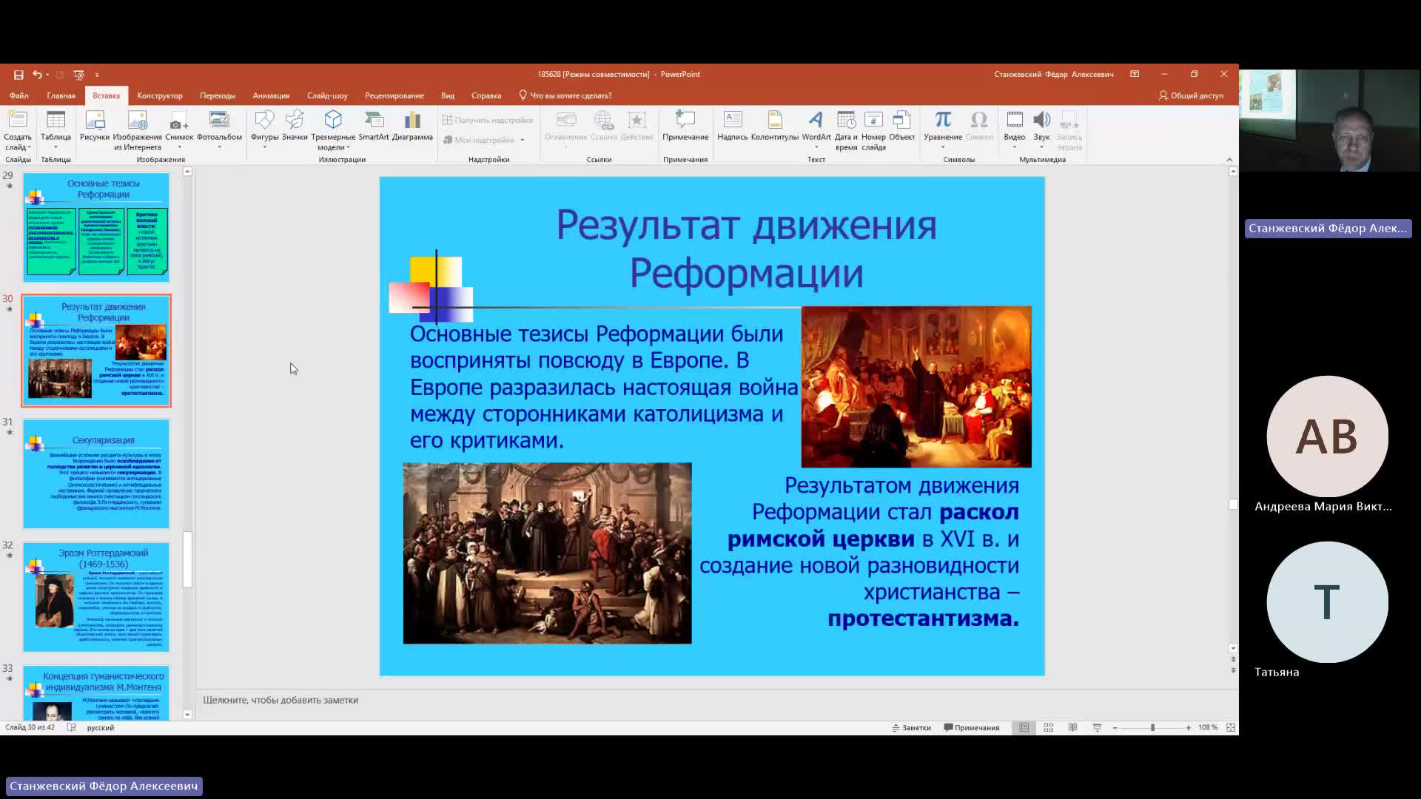Click the Icons (Значки) button
Viewport: 1421px width, 799px height.
pos(295,127)
